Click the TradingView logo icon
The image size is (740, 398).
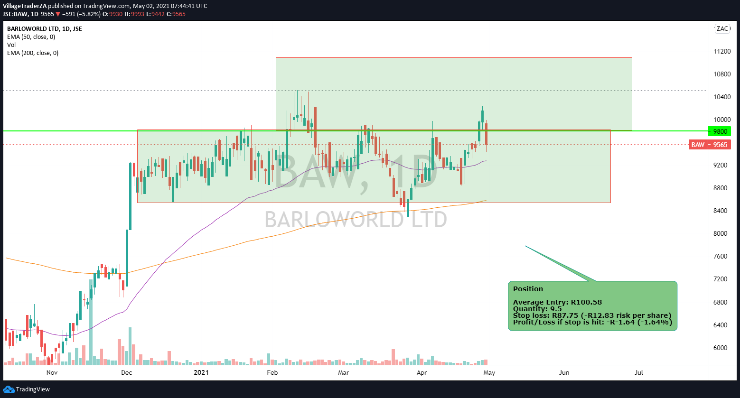tap(9, 389)
